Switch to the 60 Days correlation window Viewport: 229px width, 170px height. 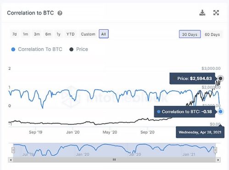[x=212, y=34]
